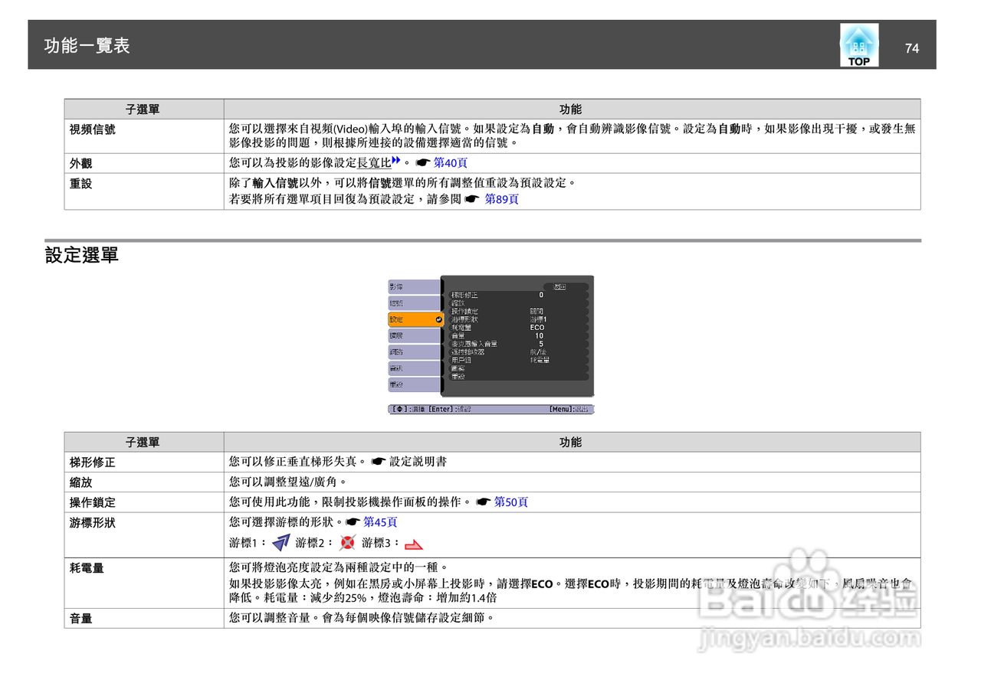Select the 資訊 tab in projector menu
981x693 pixels.
coord(414,368)
